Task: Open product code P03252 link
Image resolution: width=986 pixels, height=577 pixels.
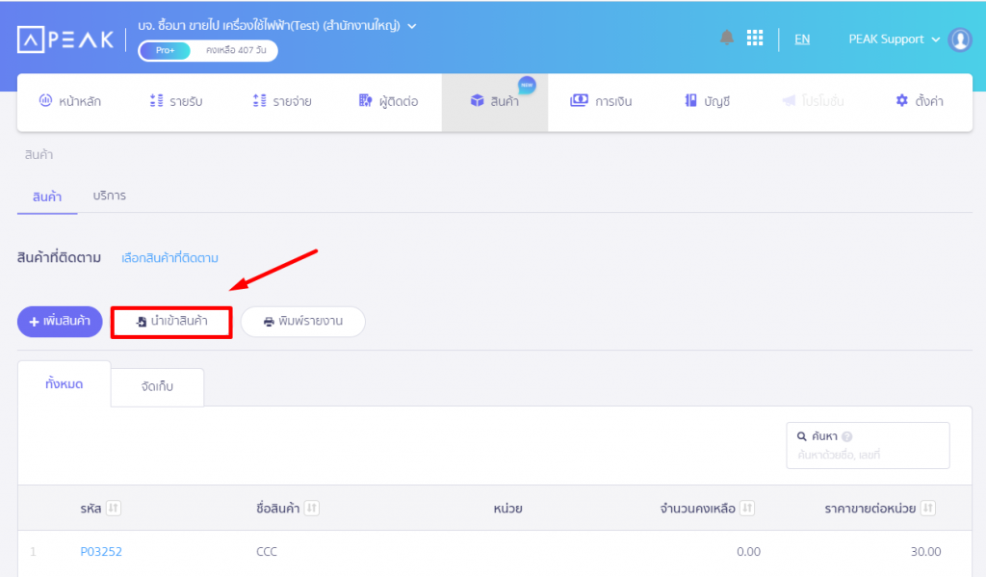Action: coord(101,552)
